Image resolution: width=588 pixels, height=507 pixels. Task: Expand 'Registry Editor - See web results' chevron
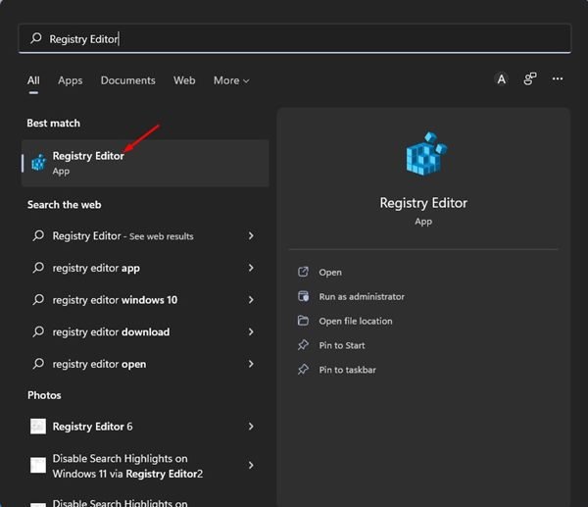(251, 235)
